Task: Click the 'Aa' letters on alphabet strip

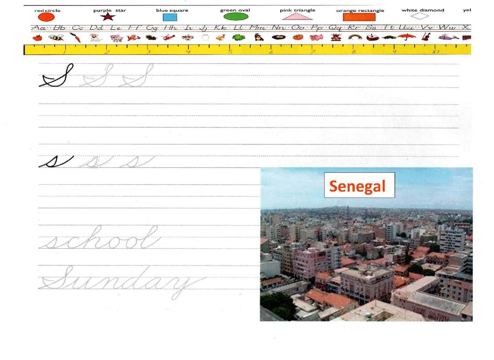Action: click(38, 27)
